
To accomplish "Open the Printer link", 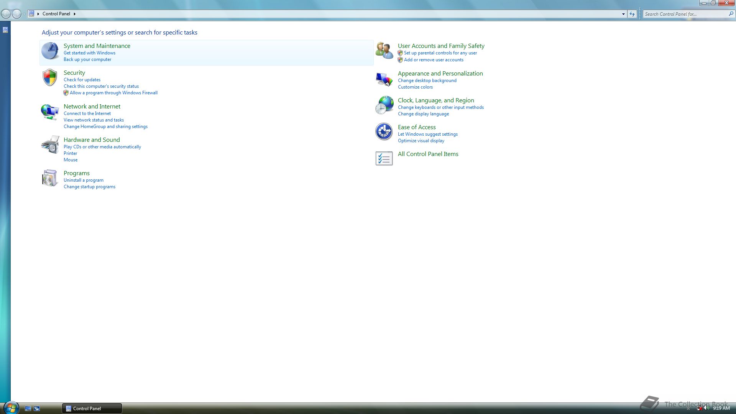I will coord(70,153).
